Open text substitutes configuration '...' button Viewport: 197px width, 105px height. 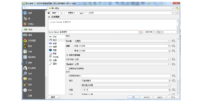(174, 69)
